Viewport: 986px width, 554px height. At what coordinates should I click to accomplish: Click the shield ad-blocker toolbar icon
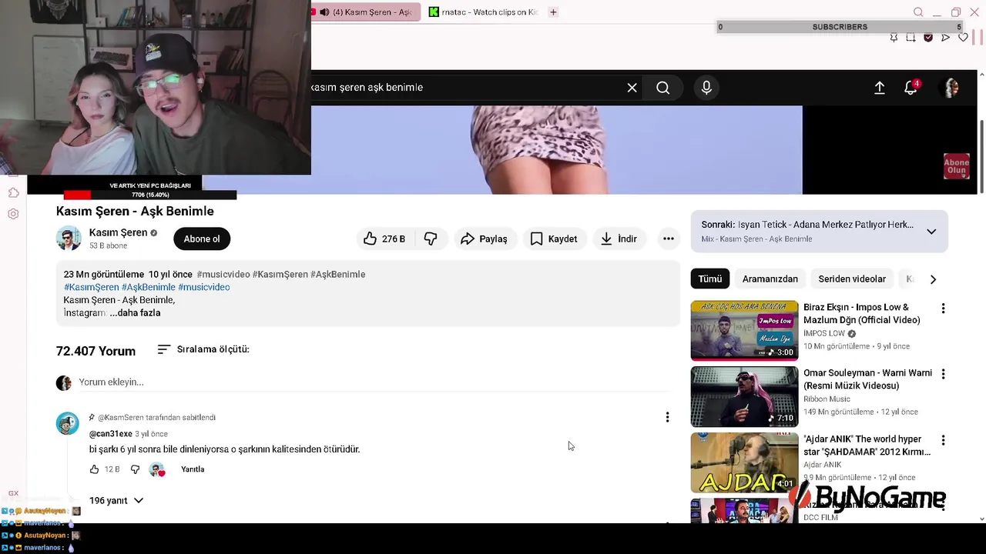928,37
